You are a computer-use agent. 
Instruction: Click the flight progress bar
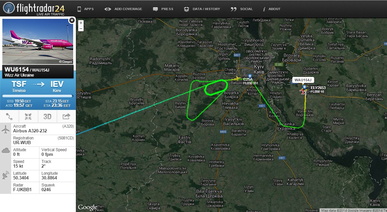(x=38, y=96)
